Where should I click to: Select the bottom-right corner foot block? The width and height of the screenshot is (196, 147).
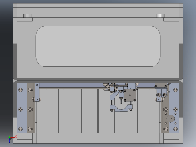tap(171, 138)
